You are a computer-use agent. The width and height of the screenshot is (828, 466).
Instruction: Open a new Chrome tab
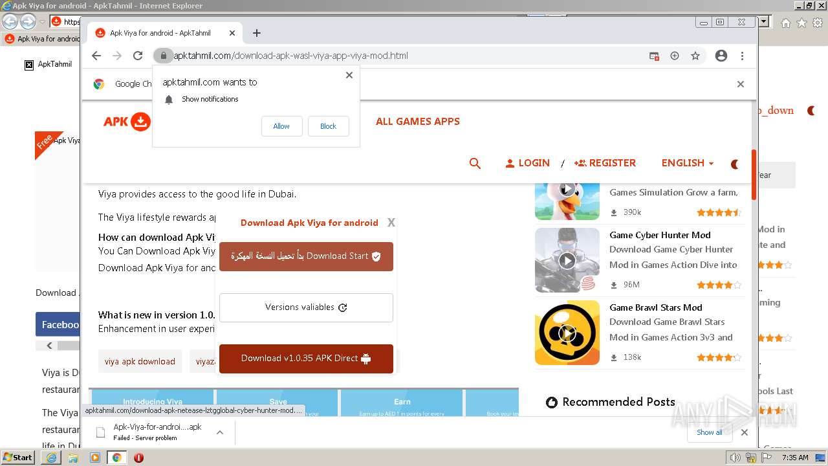pos(257,33)
